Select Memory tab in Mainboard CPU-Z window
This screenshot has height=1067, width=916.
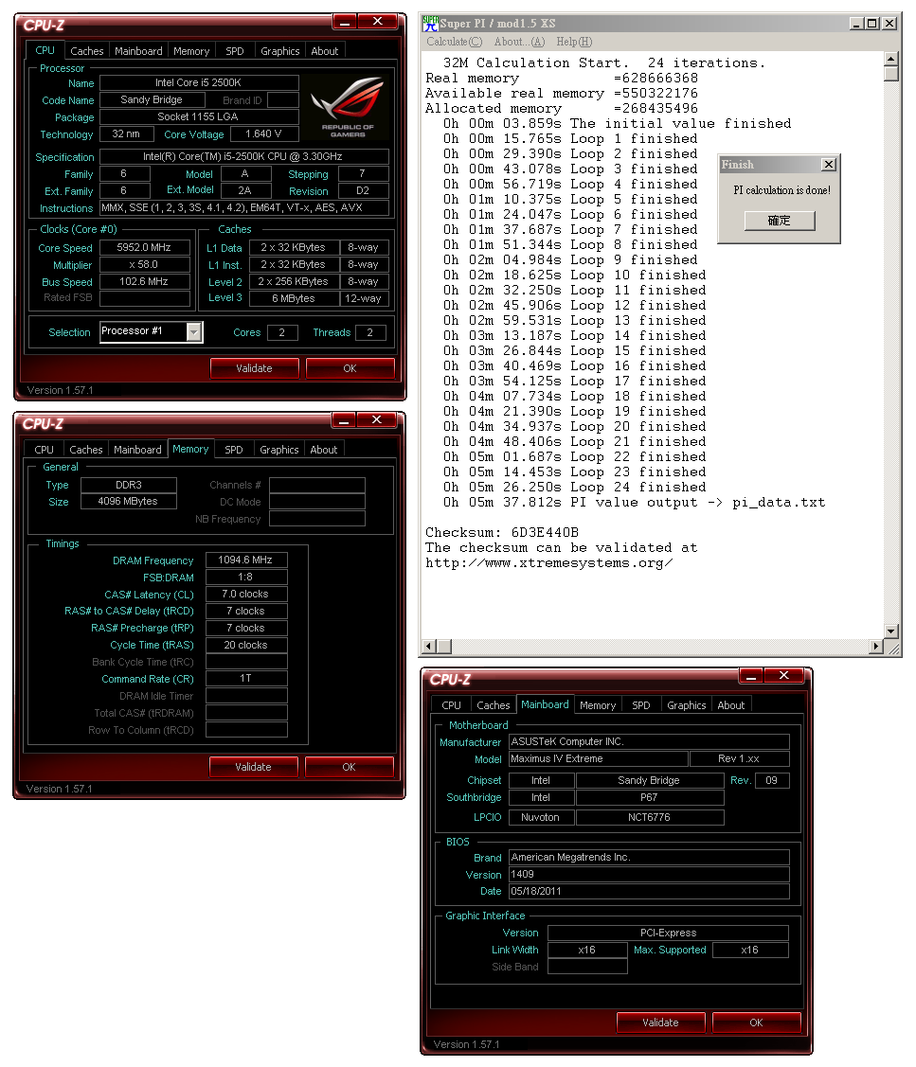pos(598,705)
